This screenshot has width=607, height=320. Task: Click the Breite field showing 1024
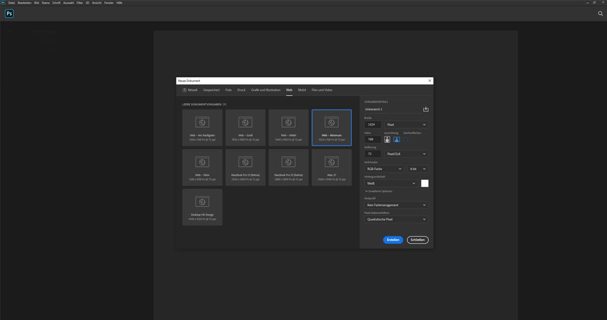(373, 125)
